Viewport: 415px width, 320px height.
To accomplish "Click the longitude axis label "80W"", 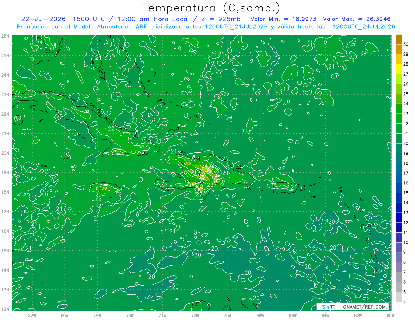I will (64, 315).
